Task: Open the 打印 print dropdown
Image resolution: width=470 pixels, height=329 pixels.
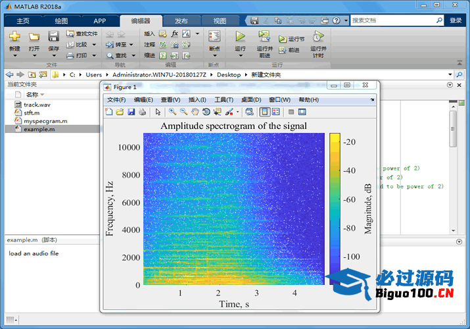Action: pyautogui.click(x=94, y=55)
